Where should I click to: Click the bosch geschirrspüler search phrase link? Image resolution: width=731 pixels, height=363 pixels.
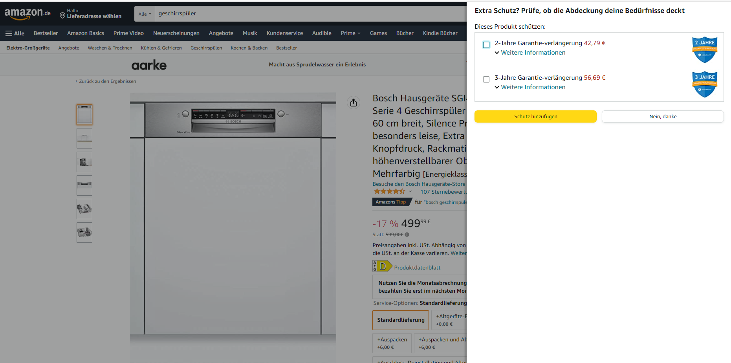coord(446,202)
